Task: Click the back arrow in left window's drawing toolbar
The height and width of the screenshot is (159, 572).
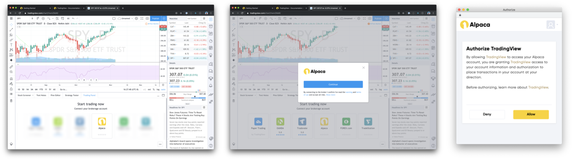Action: [11, 60]
